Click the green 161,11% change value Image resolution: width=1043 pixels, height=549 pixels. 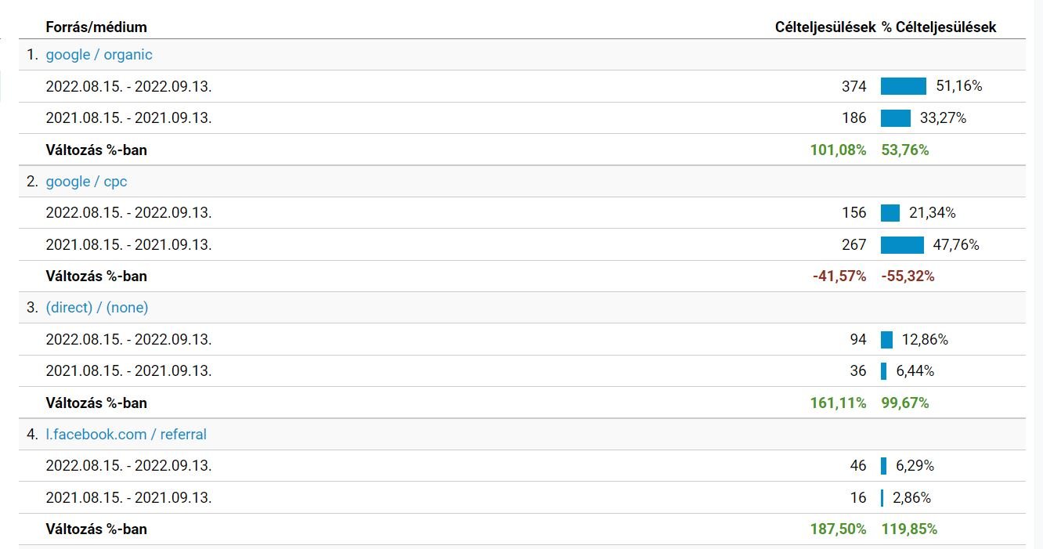tap(838, 403)
